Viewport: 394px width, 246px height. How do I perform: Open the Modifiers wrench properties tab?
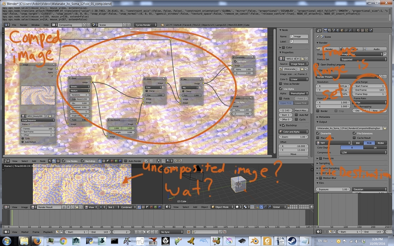point(350,30)
